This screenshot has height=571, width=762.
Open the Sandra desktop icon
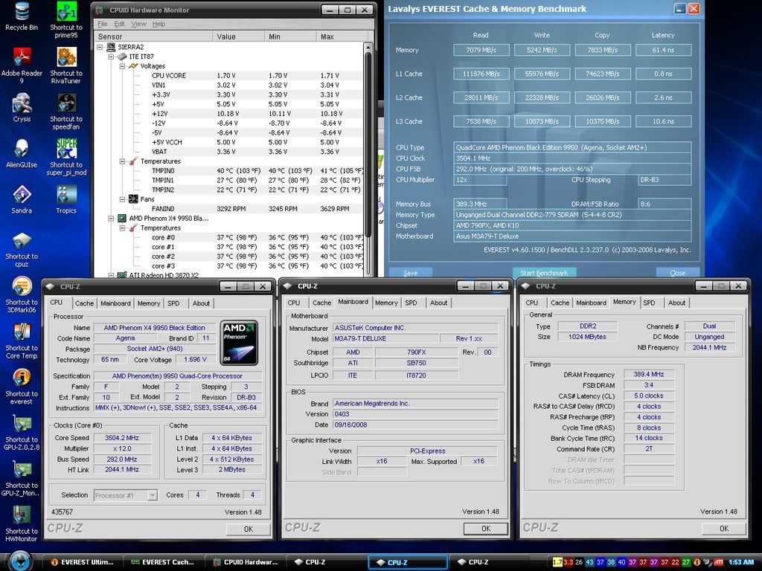22,199
